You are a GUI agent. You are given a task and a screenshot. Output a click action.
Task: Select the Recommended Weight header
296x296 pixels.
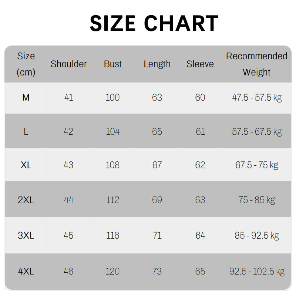point(256,64)
